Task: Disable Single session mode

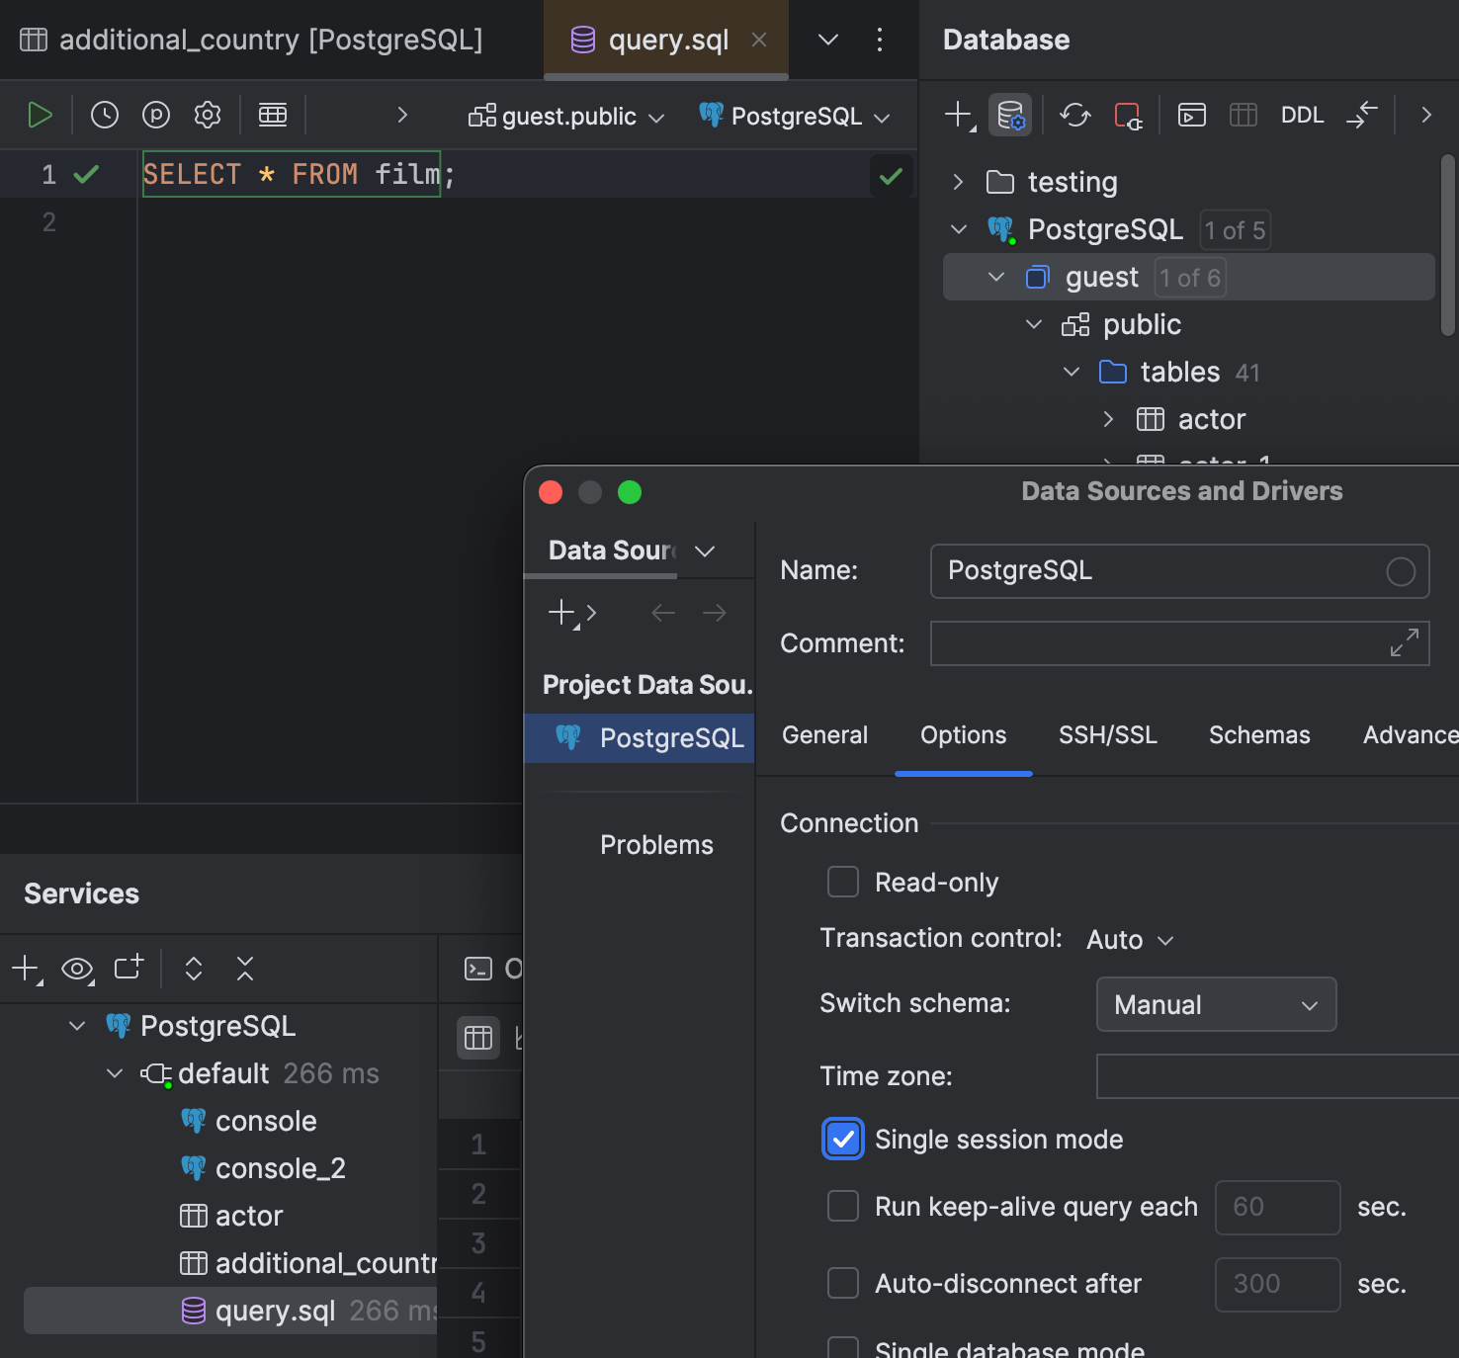Action: point(842,1139)
